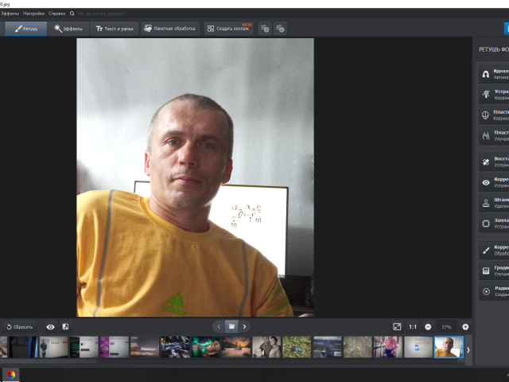Expand filmstrip with right chevron arrow

pos(468,350)
